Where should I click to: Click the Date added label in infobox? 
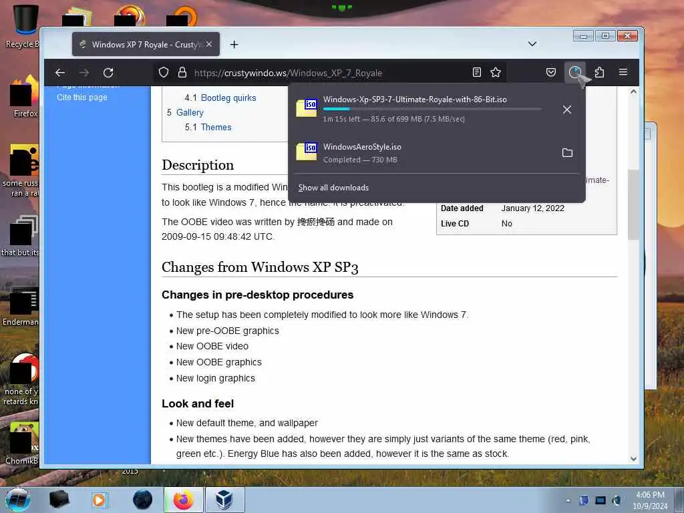[x=462, y=208]
